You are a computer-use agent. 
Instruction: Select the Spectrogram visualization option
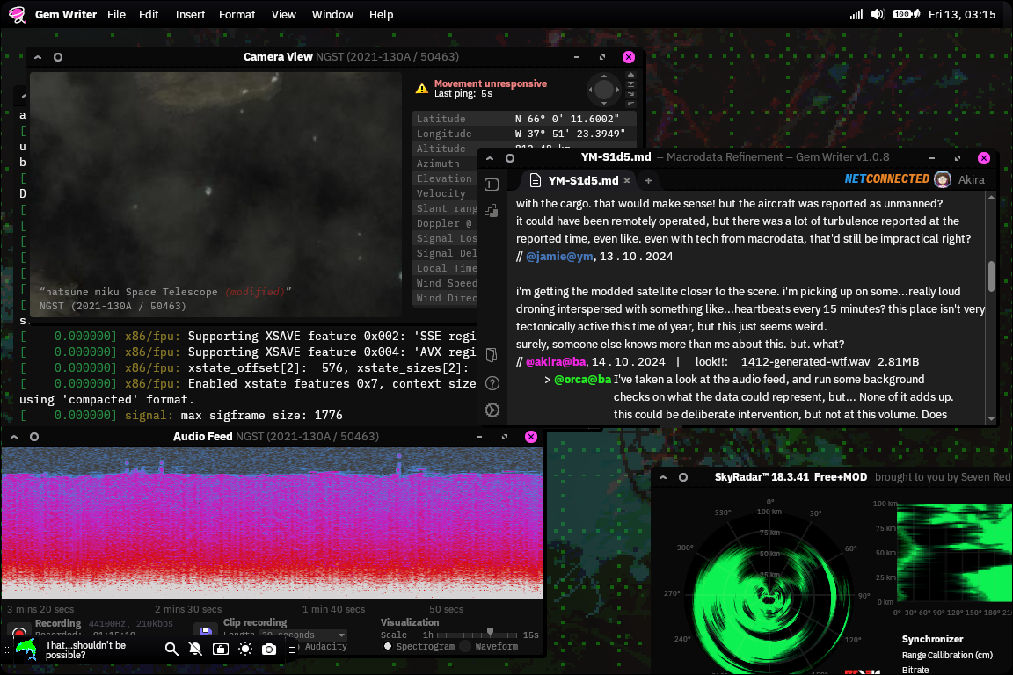coord(389,646)
